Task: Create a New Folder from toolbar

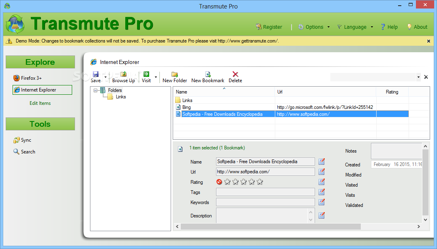Action: 175,77
